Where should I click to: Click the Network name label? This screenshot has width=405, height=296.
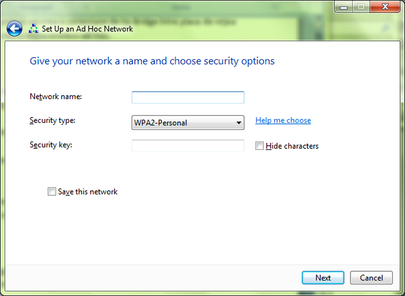pyautogui.click(x=56, y=97)
